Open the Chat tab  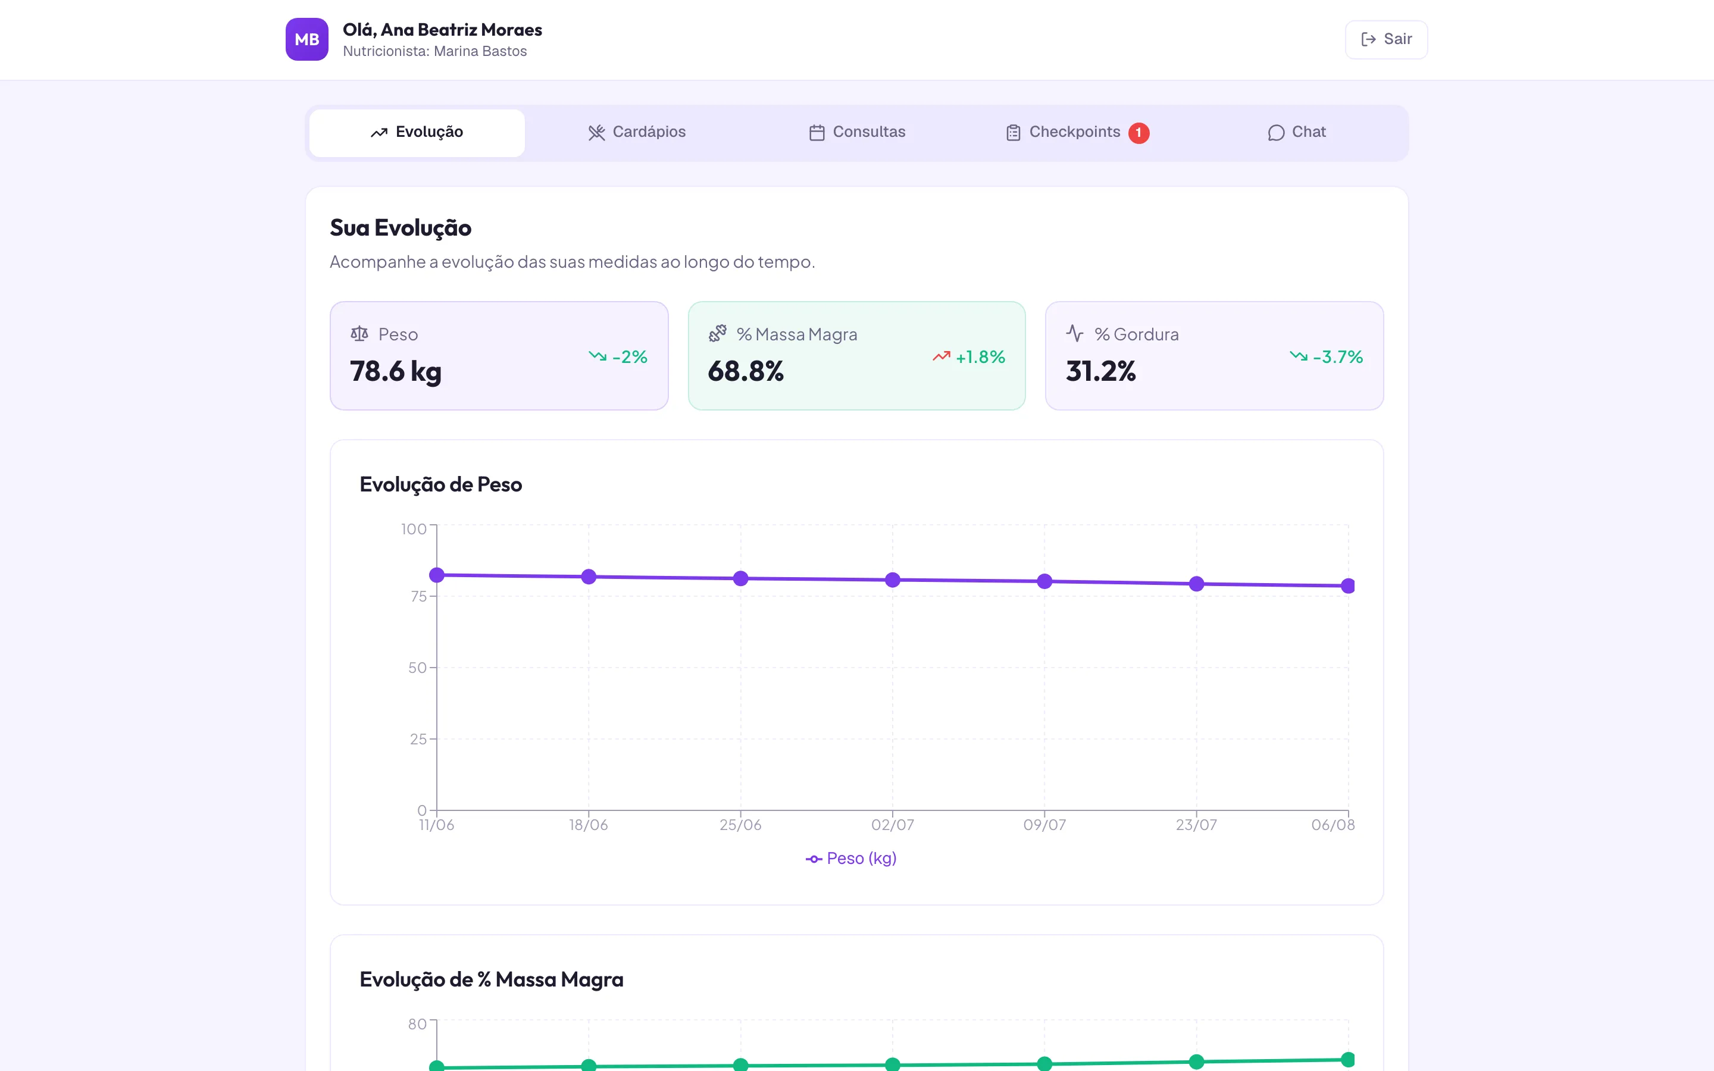1296,133
